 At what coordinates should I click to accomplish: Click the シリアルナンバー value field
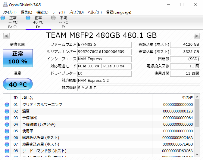pos(104,52)
